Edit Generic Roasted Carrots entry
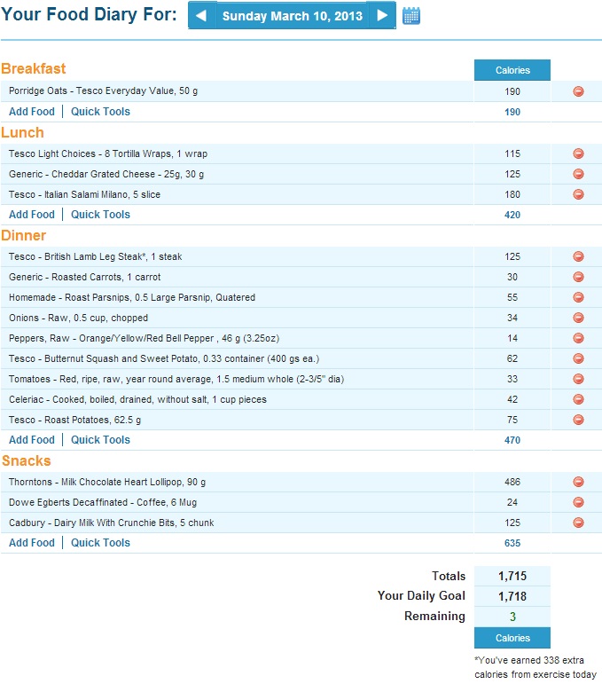This screenshot has width=602, height=684. [x=84, y=277]
